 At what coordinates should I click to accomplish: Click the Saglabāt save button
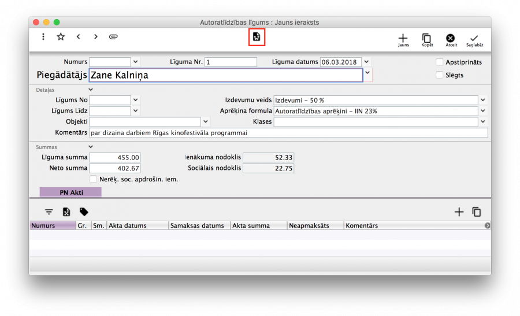click(x=474, y=39)
